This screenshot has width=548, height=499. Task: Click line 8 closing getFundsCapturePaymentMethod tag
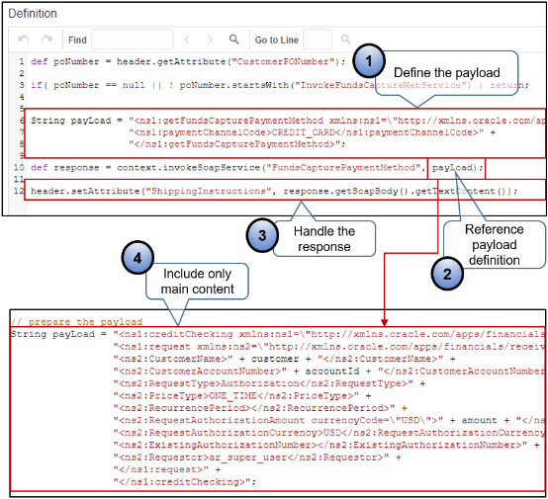pyautogui.click(x=237, y=144)
